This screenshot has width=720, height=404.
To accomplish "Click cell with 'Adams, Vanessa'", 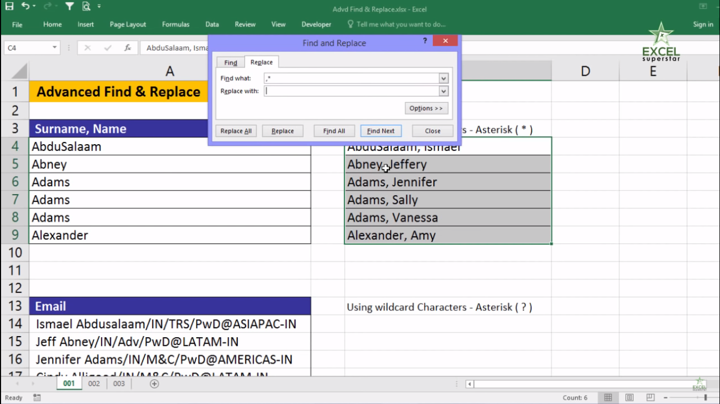I will click(448, 217).
